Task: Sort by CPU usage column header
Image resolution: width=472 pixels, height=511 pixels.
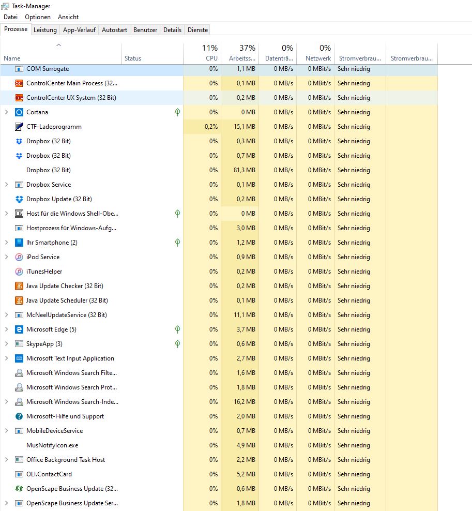Action: [x=202, y=53]
